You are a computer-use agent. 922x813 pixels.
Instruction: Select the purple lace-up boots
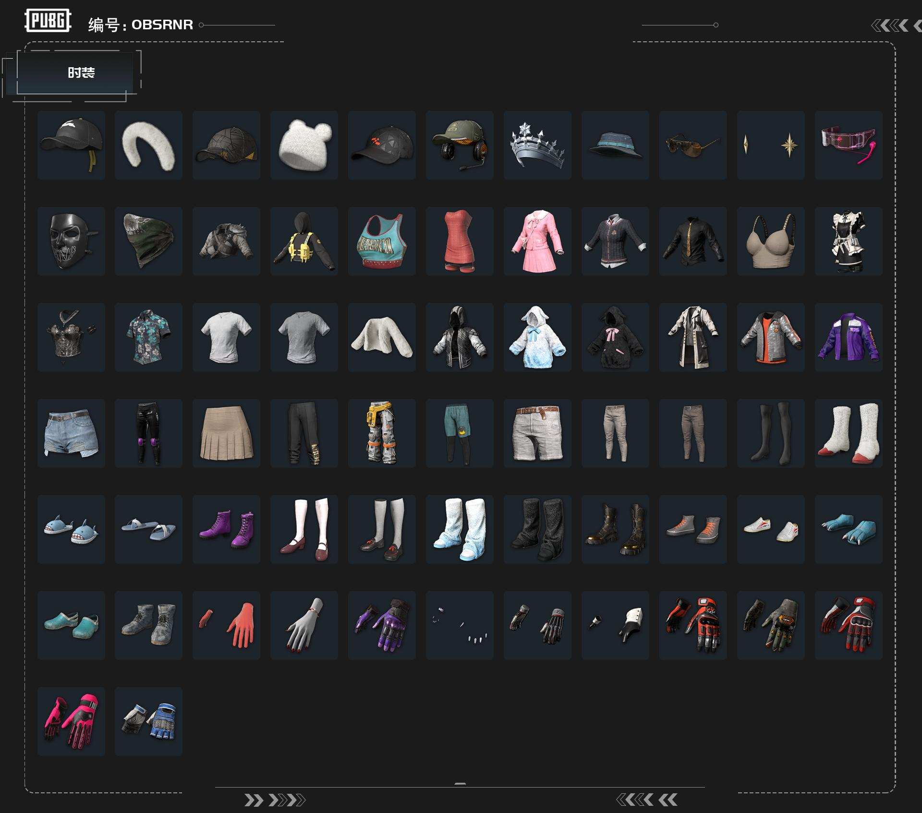[x=226, y=529]
